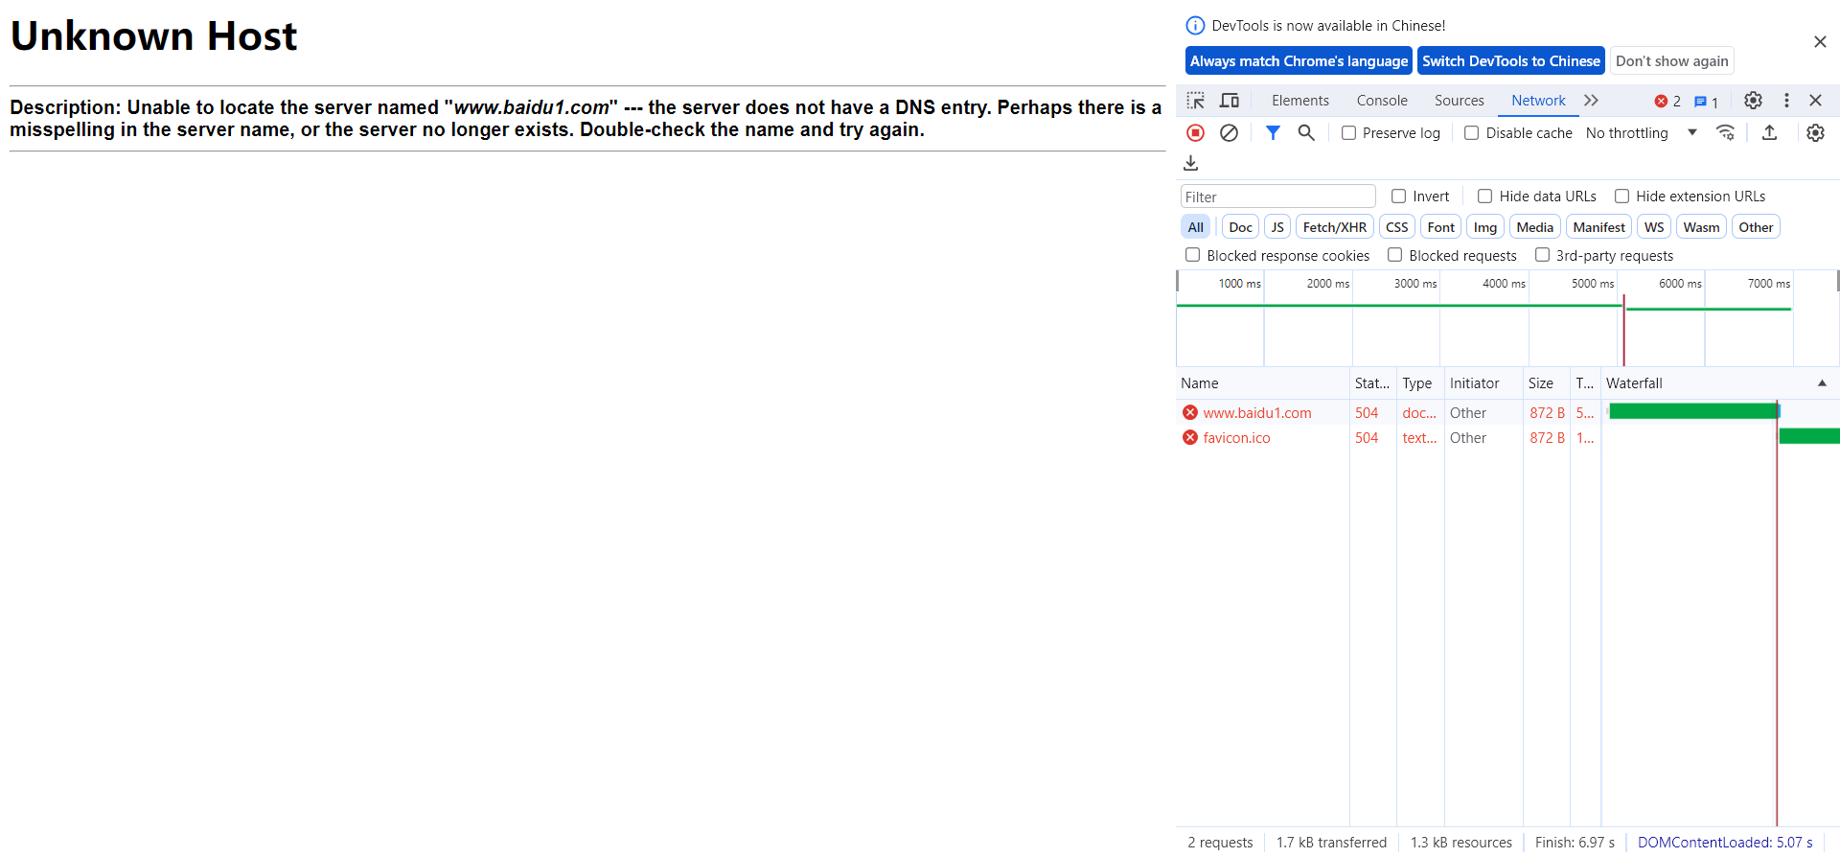This screenshot has height=857, width=1840.
Task: Check Hide data URLs
Action: [1485, 197]
